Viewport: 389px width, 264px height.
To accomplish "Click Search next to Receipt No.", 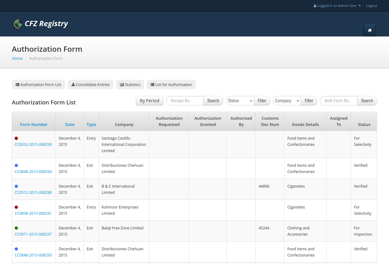I will [x=213, y=101].
